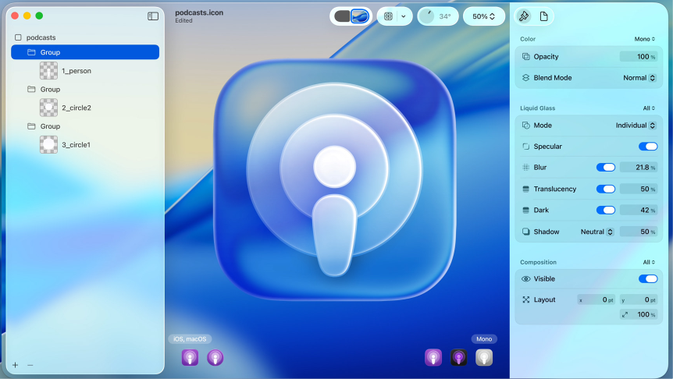Edit the Dark 42% value
Image resolution: width=673 pixels, height=379 pixels.
point(638,210)
